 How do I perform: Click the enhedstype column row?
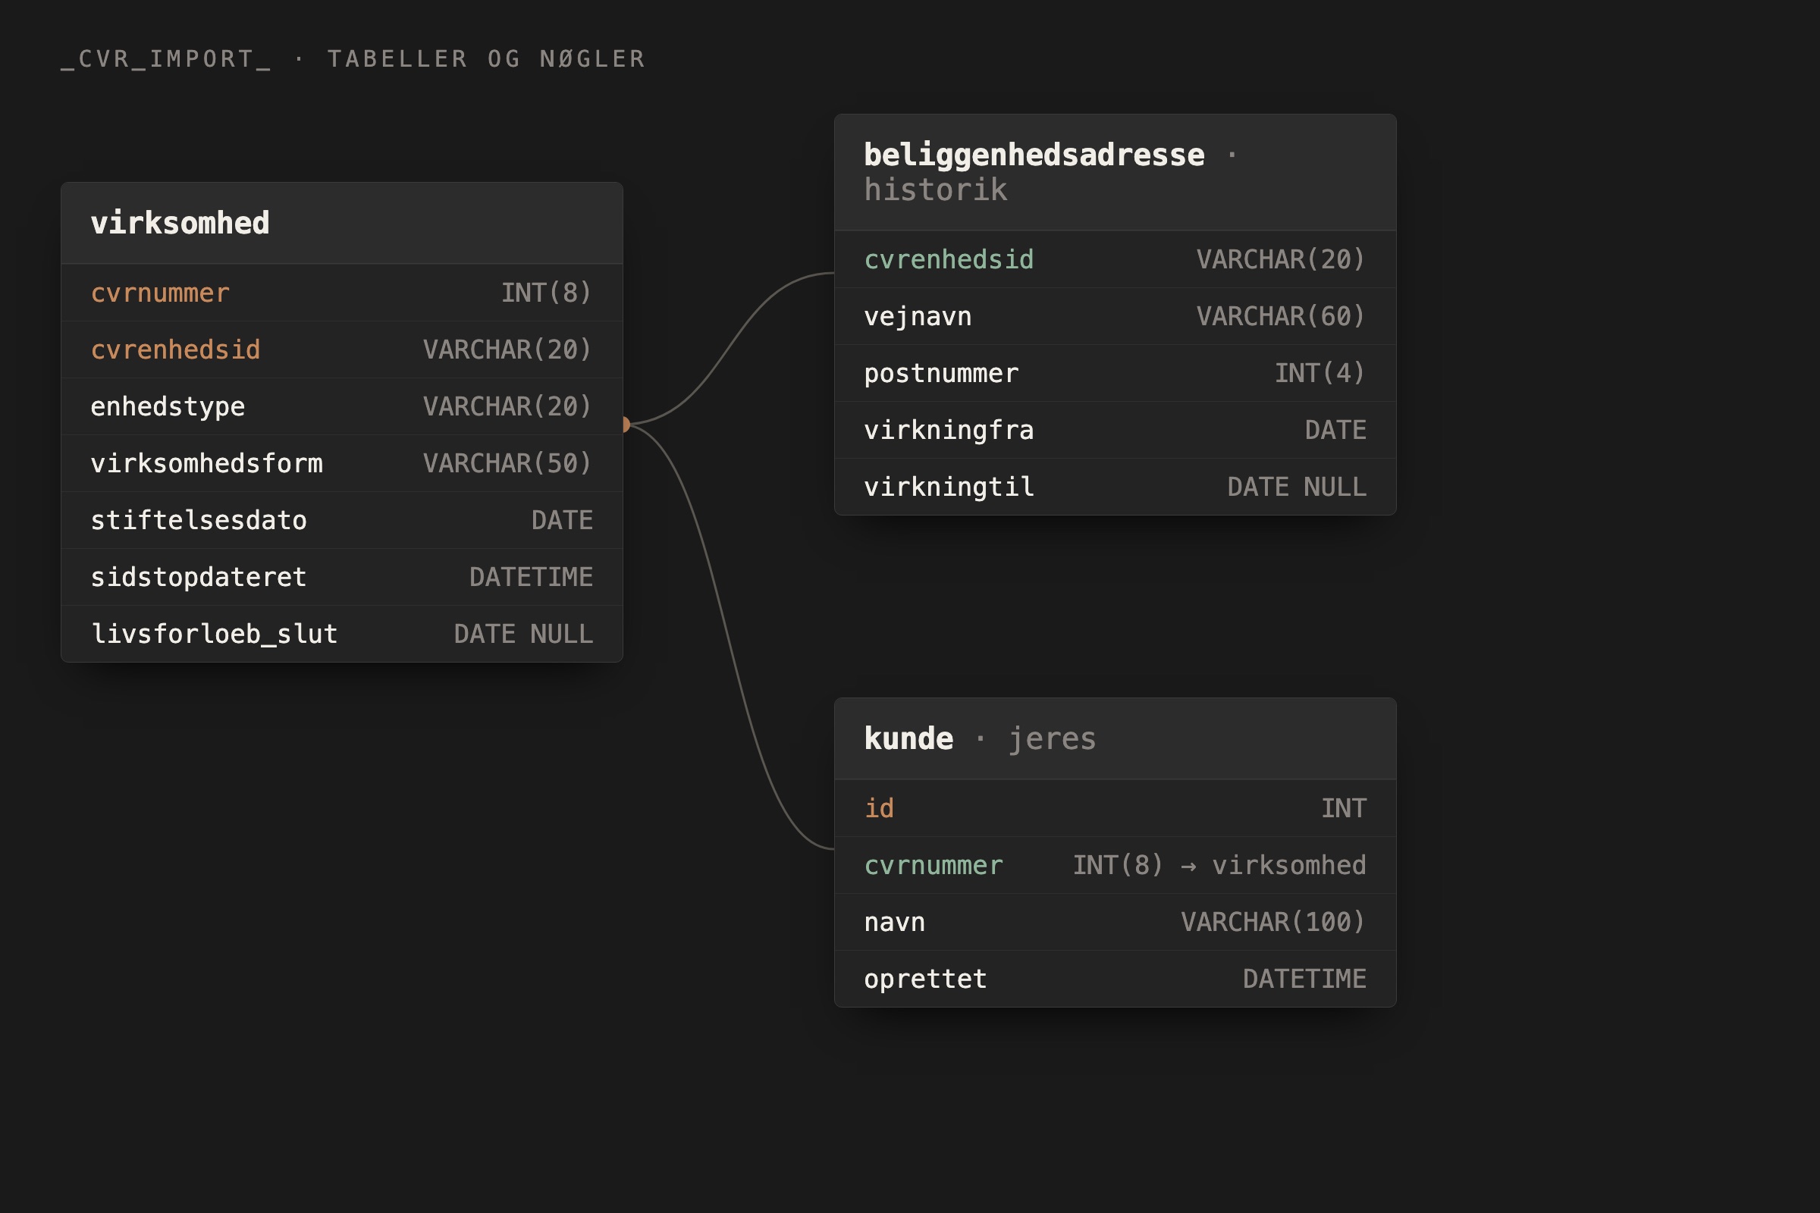(x=342, y=406)
